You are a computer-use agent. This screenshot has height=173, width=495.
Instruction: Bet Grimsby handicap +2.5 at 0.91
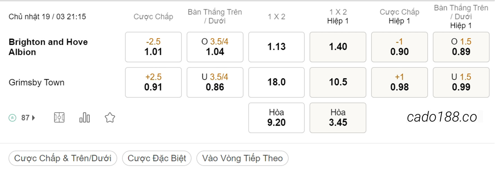(x=153, y=82)
